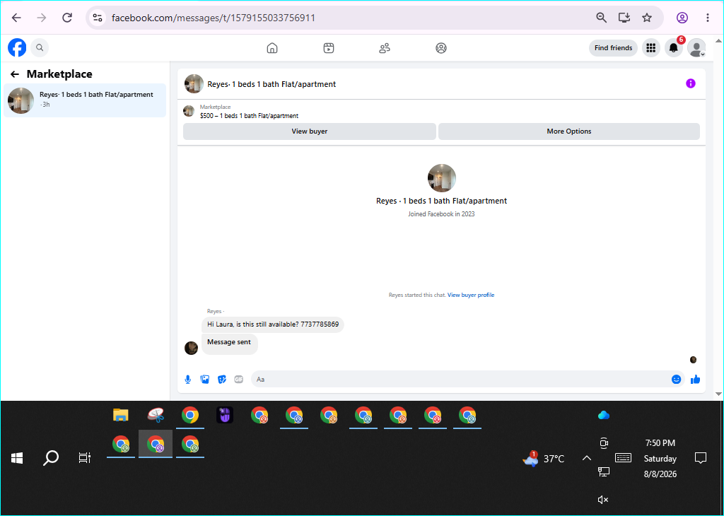The height and width of the screenshot is (516, 724).
Task: Bookmark this page with star icon
Action: tap(647, 18)
